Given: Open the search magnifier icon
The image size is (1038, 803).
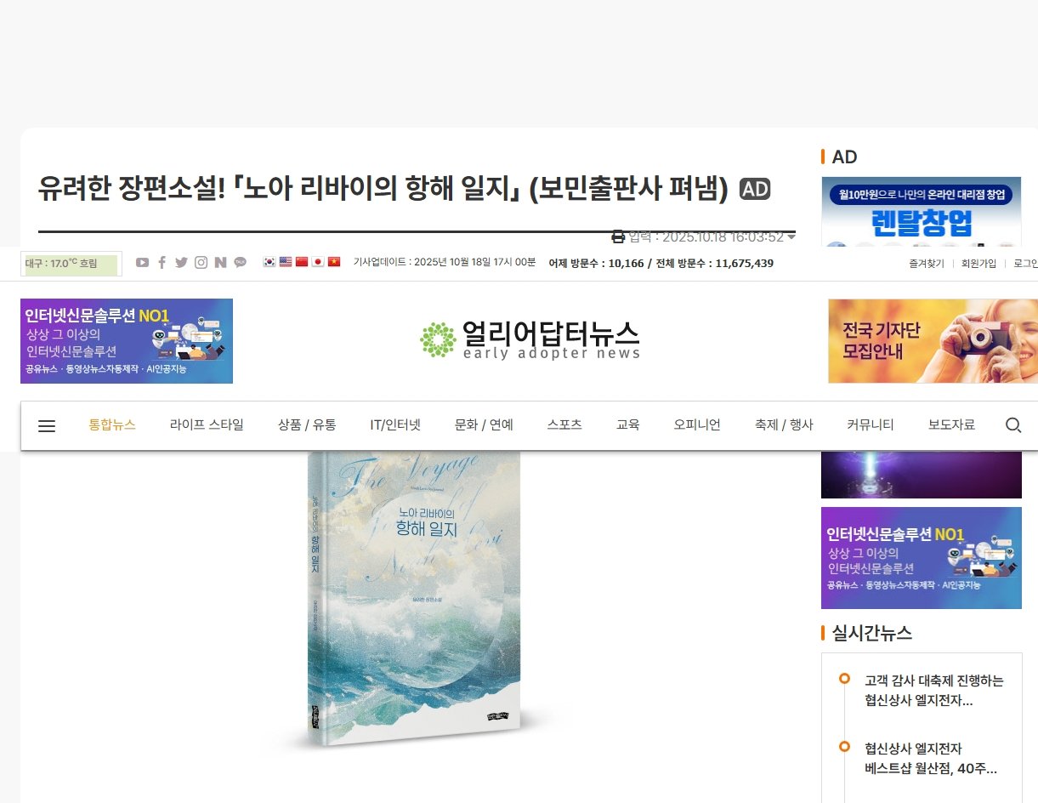Looking at the screenshot, I should pyautogui.click(x=1013, y=425).
